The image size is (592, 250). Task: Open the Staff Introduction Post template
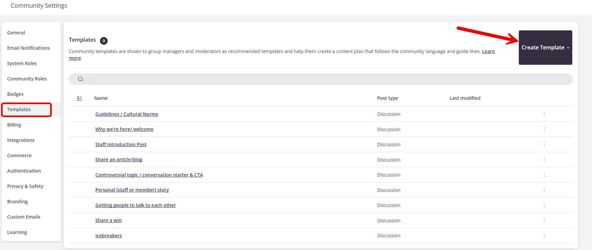pyautogui.click(x=121, y=145)
